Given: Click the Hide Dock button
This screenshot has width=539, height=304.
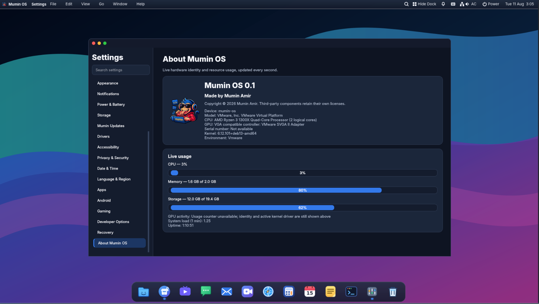Looking at the screenshot, I should tap(424, 4).
